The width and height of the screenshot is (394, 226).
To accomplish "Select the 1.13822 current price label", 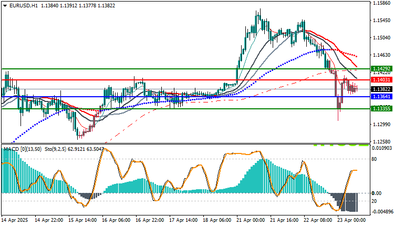I will [x=382, y=89].
